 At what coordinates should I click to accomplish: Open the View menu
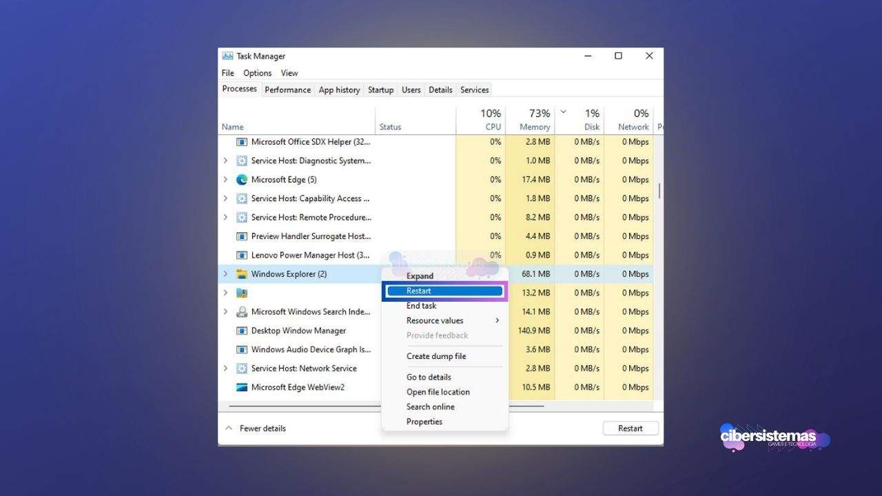(289, 73)
